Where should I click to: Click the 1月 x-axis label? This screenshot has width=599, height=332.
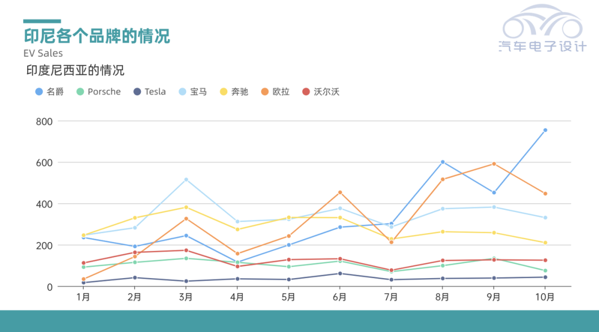click(83, 297)
